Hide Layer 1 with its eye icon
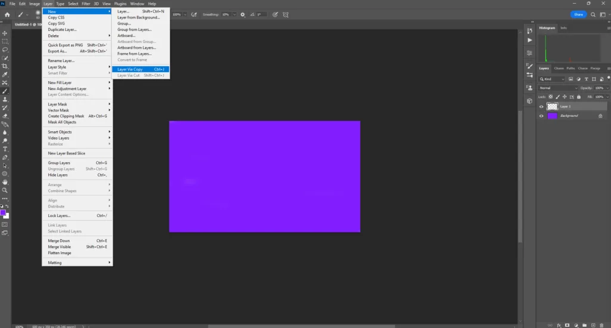This screenshot has width=611, height=328. tap(541, 106)
